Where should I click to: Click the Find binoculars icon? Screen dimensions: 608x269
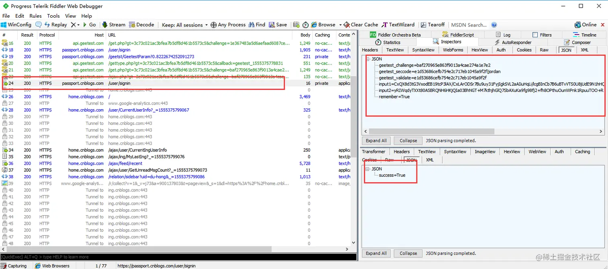[x=251, y=24]
